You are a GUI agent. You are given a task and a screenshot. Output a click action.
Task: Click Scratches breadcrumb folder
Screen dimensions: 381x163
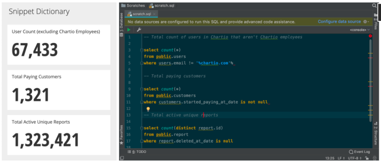133,5
